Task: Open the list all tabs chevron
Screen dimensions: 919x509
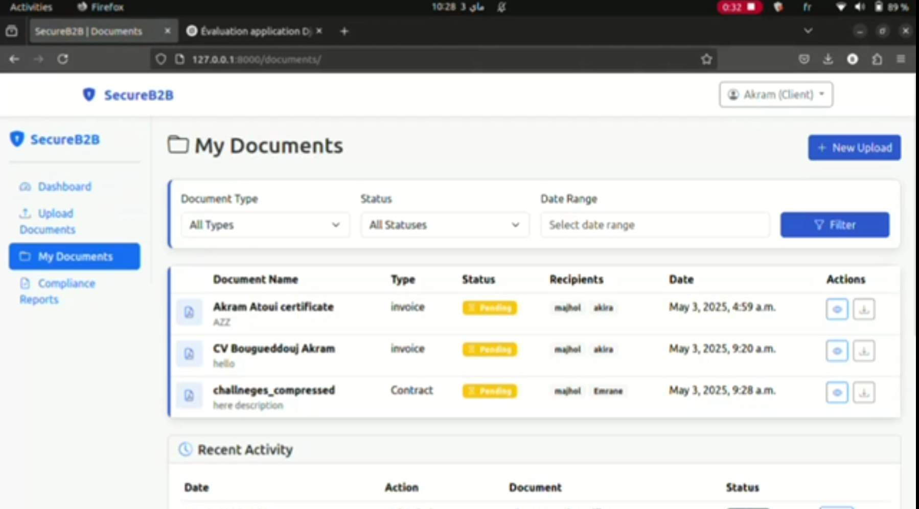Action: [808, 31]
